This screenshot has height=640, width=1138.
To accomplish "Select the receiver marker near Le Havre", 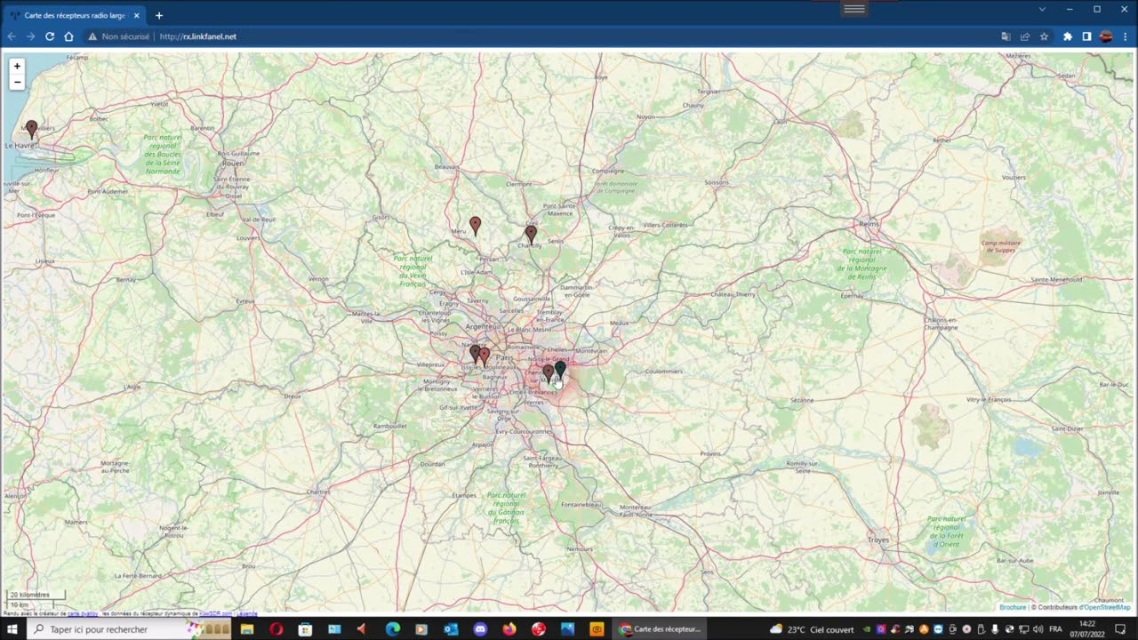I will 31,129.
